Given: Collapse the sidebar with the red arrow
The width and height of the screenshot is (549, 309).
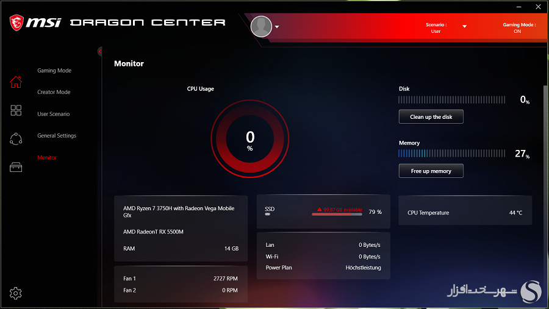Looking at the screenshot, I should click(100, 51).
